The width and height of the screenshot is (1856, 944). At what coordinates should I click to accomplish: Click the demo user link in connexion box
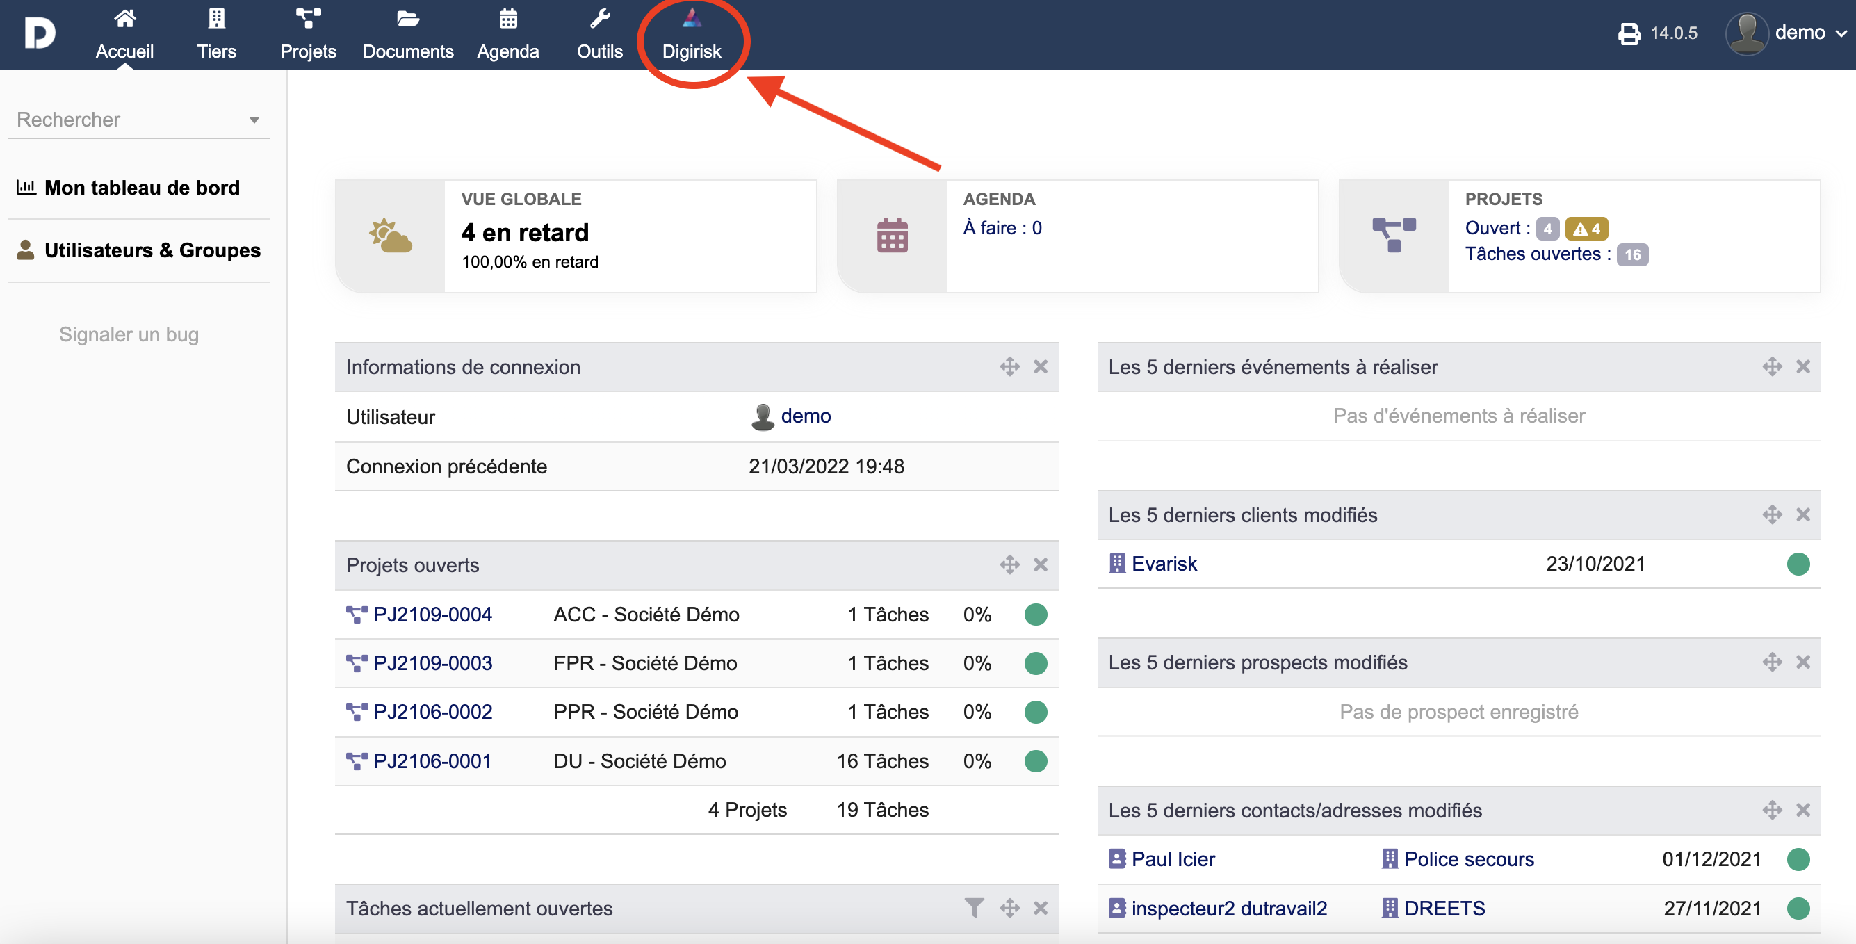(806, 416)
